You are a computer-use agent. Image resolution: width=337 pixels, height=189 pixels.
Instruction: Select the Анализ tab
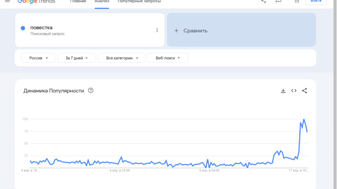point(102,1)
